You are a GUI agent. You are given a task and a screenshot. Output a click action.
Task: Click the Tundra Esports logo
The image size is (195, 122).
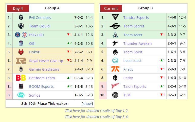pos(115,17)
